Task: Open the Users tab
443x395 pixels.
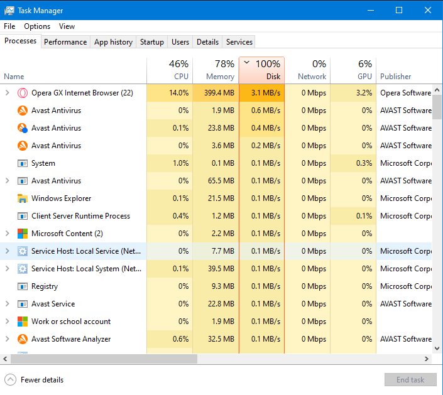Action: (x=180, y=42)
